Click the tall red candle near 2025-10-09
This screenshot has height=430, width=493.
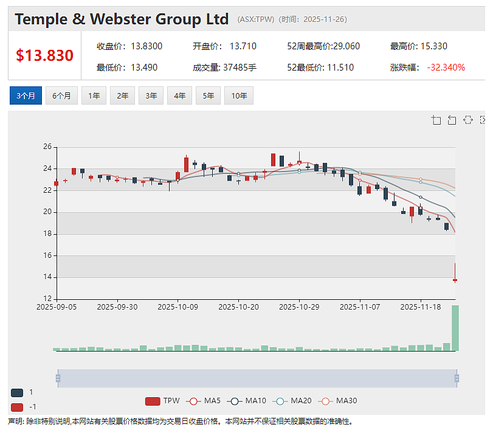(187, 164)
